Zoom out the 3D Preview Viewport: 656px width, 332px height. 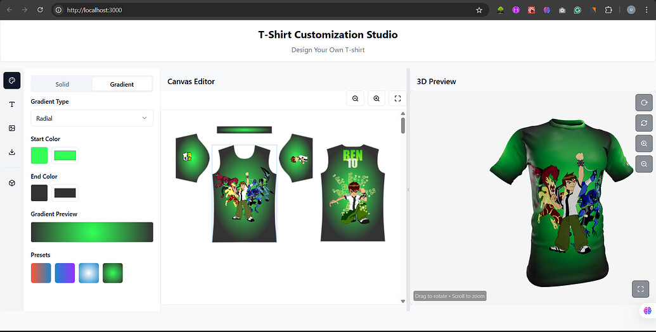[x=644, y=164]
